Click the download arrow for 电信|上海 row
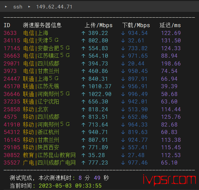The image size is (199, 190). click(123, 33)
